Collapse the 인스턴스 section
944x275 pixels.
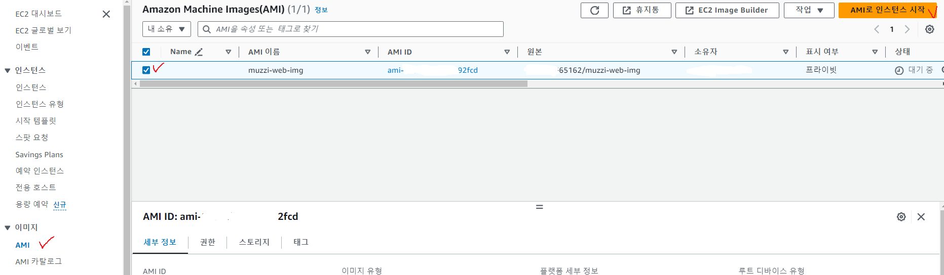pos(8,70)
